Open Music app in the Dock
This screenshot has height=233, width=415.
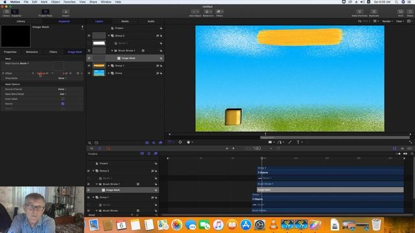click(x=218, y=225)
